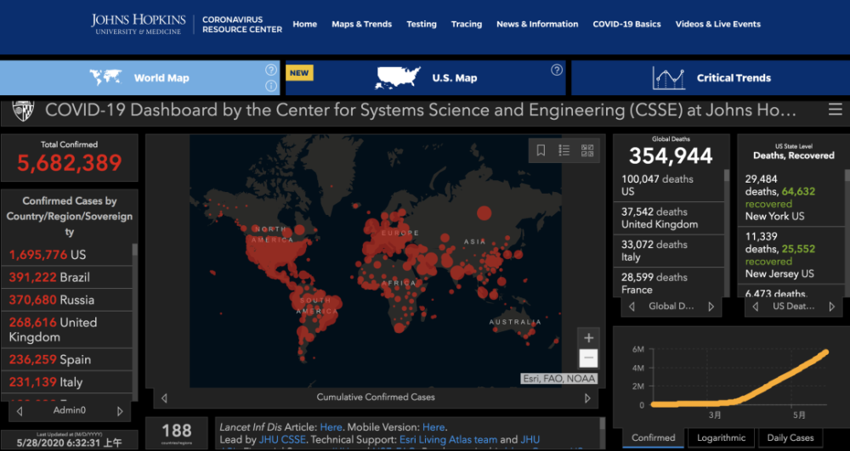Image resolution: width=850 pixels, height=451 pixels.
Task: Open the Tracing menu item
Action: click(x=466, y=24)
